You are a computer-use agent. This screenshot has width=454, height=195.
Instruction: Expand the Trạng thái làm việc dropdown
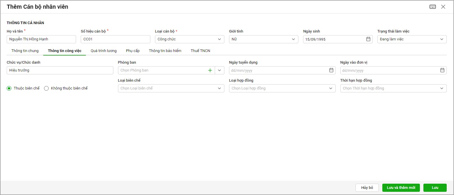coord(442,39)
